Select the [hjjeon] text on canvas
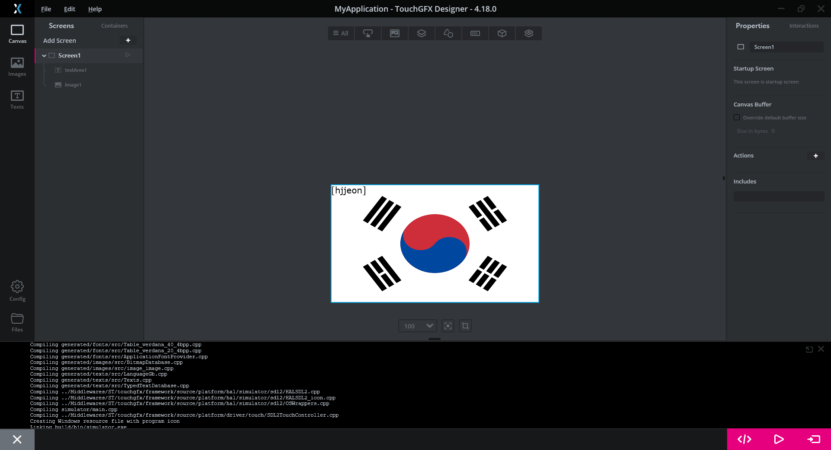 (x=349, y=190)
